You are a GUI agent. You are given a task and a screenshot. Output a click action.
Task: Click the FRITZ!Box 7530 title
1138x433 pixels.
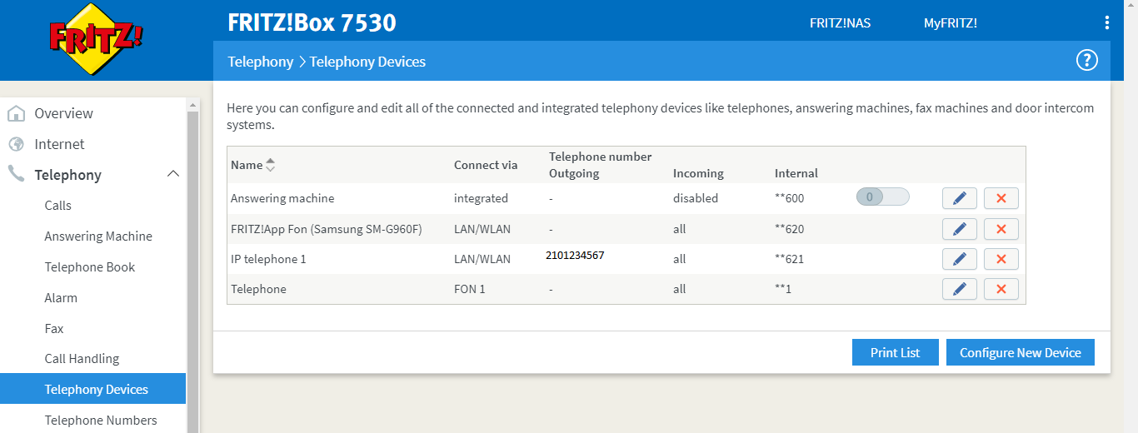[312, 22]
